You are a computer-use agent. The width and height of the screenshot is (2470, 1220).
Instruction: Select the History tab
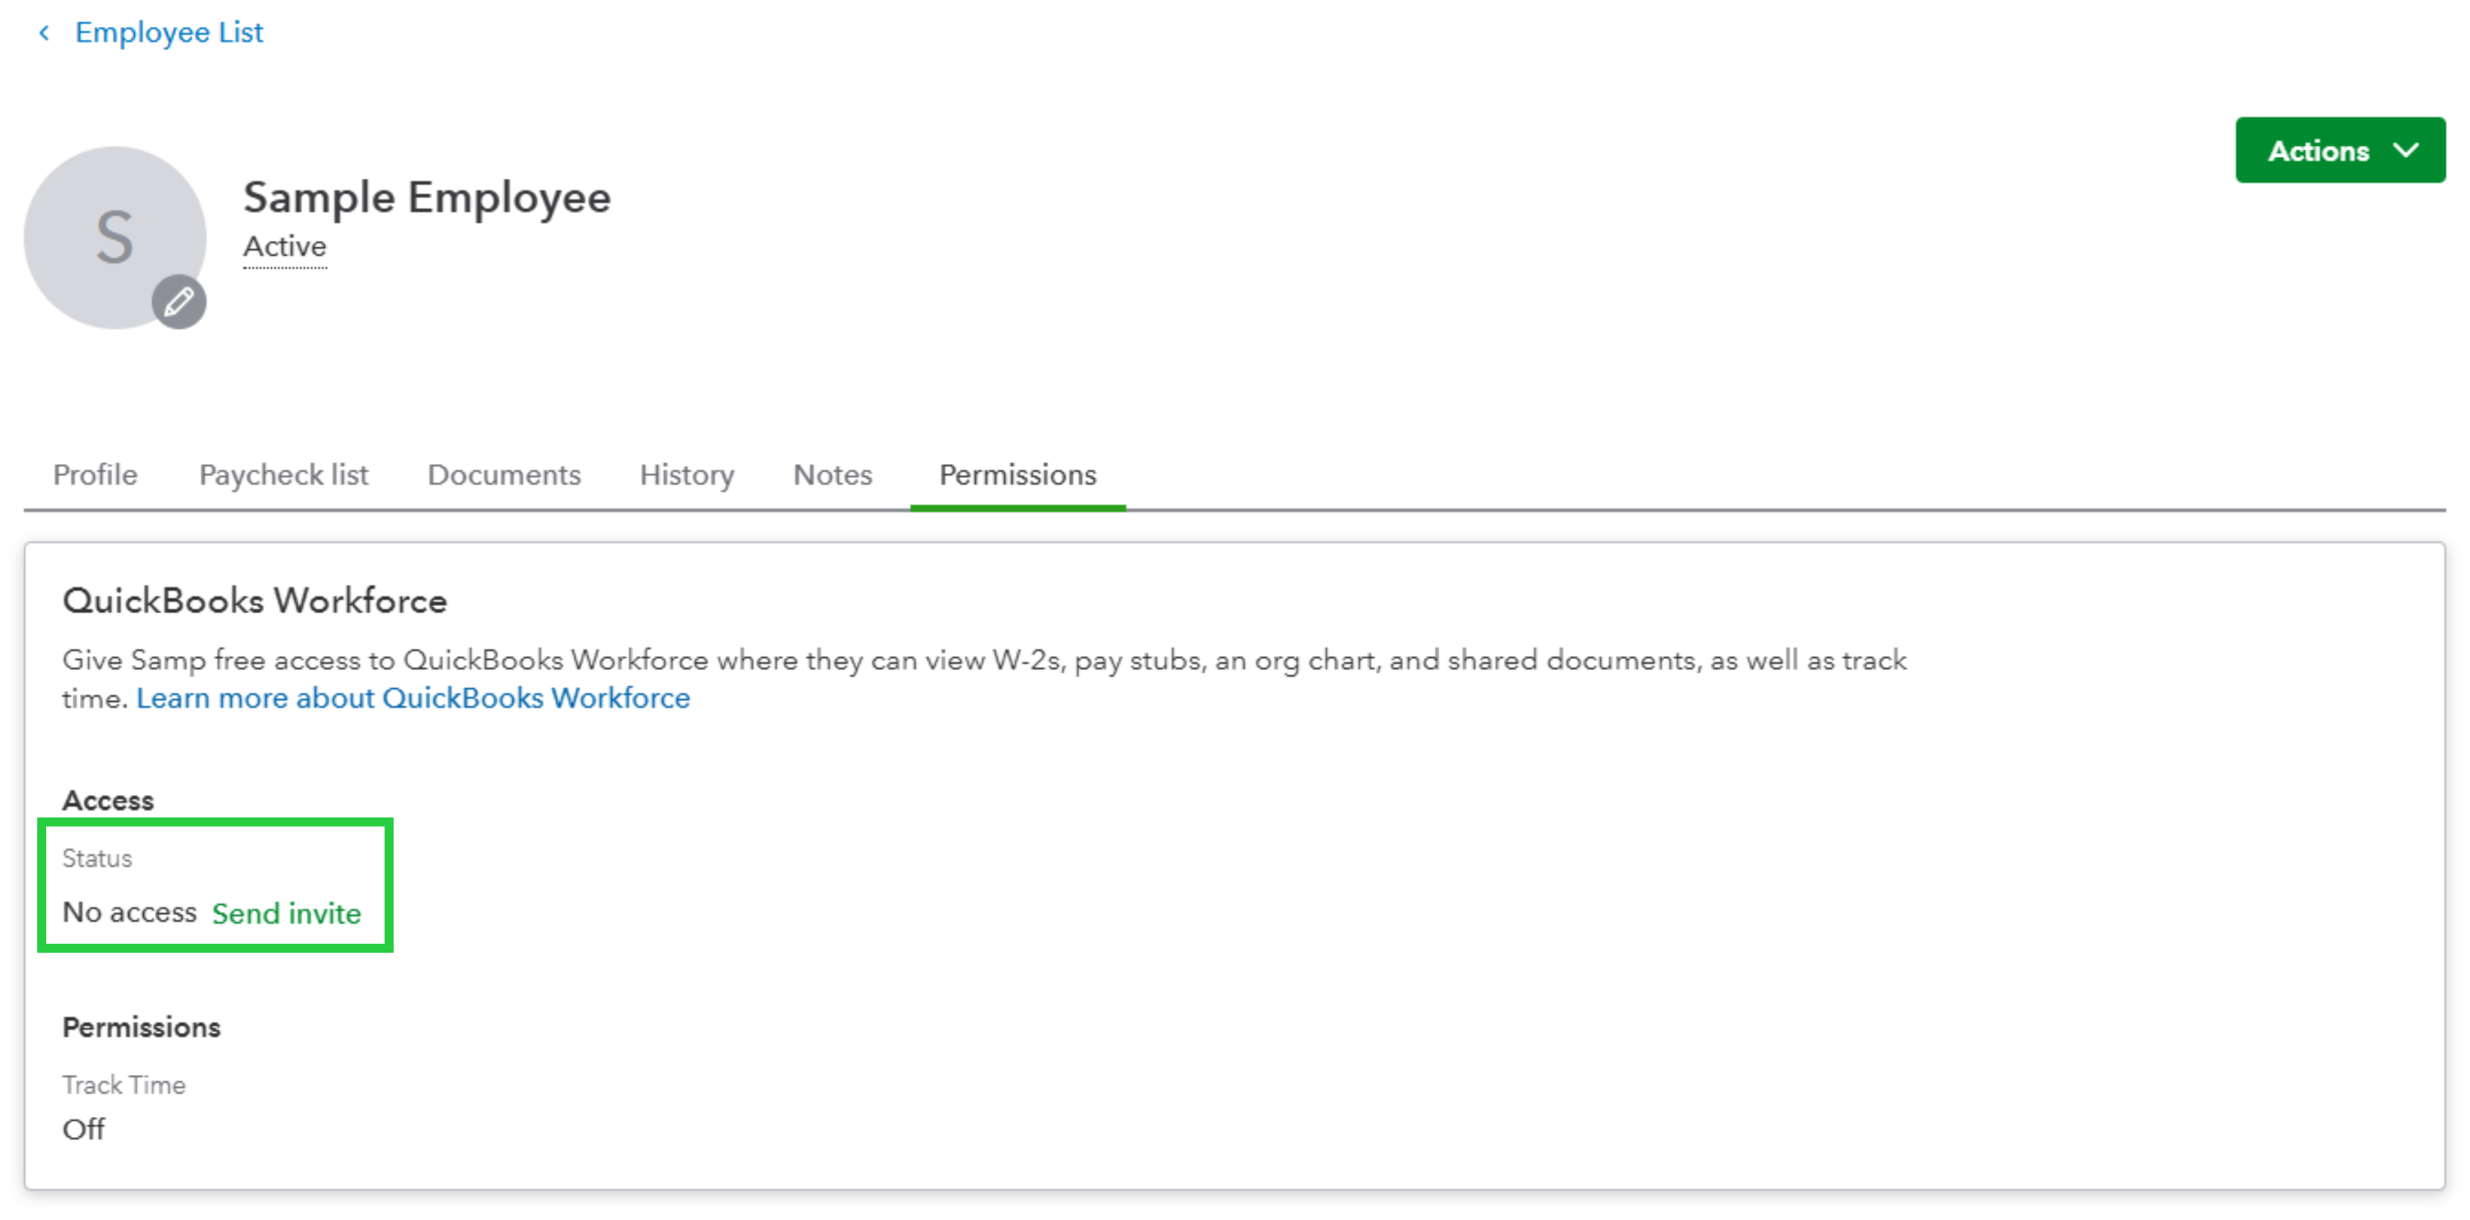[x=686, y=474]
